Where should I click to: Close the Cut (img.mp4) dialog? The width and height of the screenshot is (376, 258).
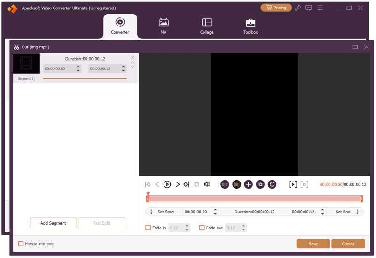(x=366, y=47)
